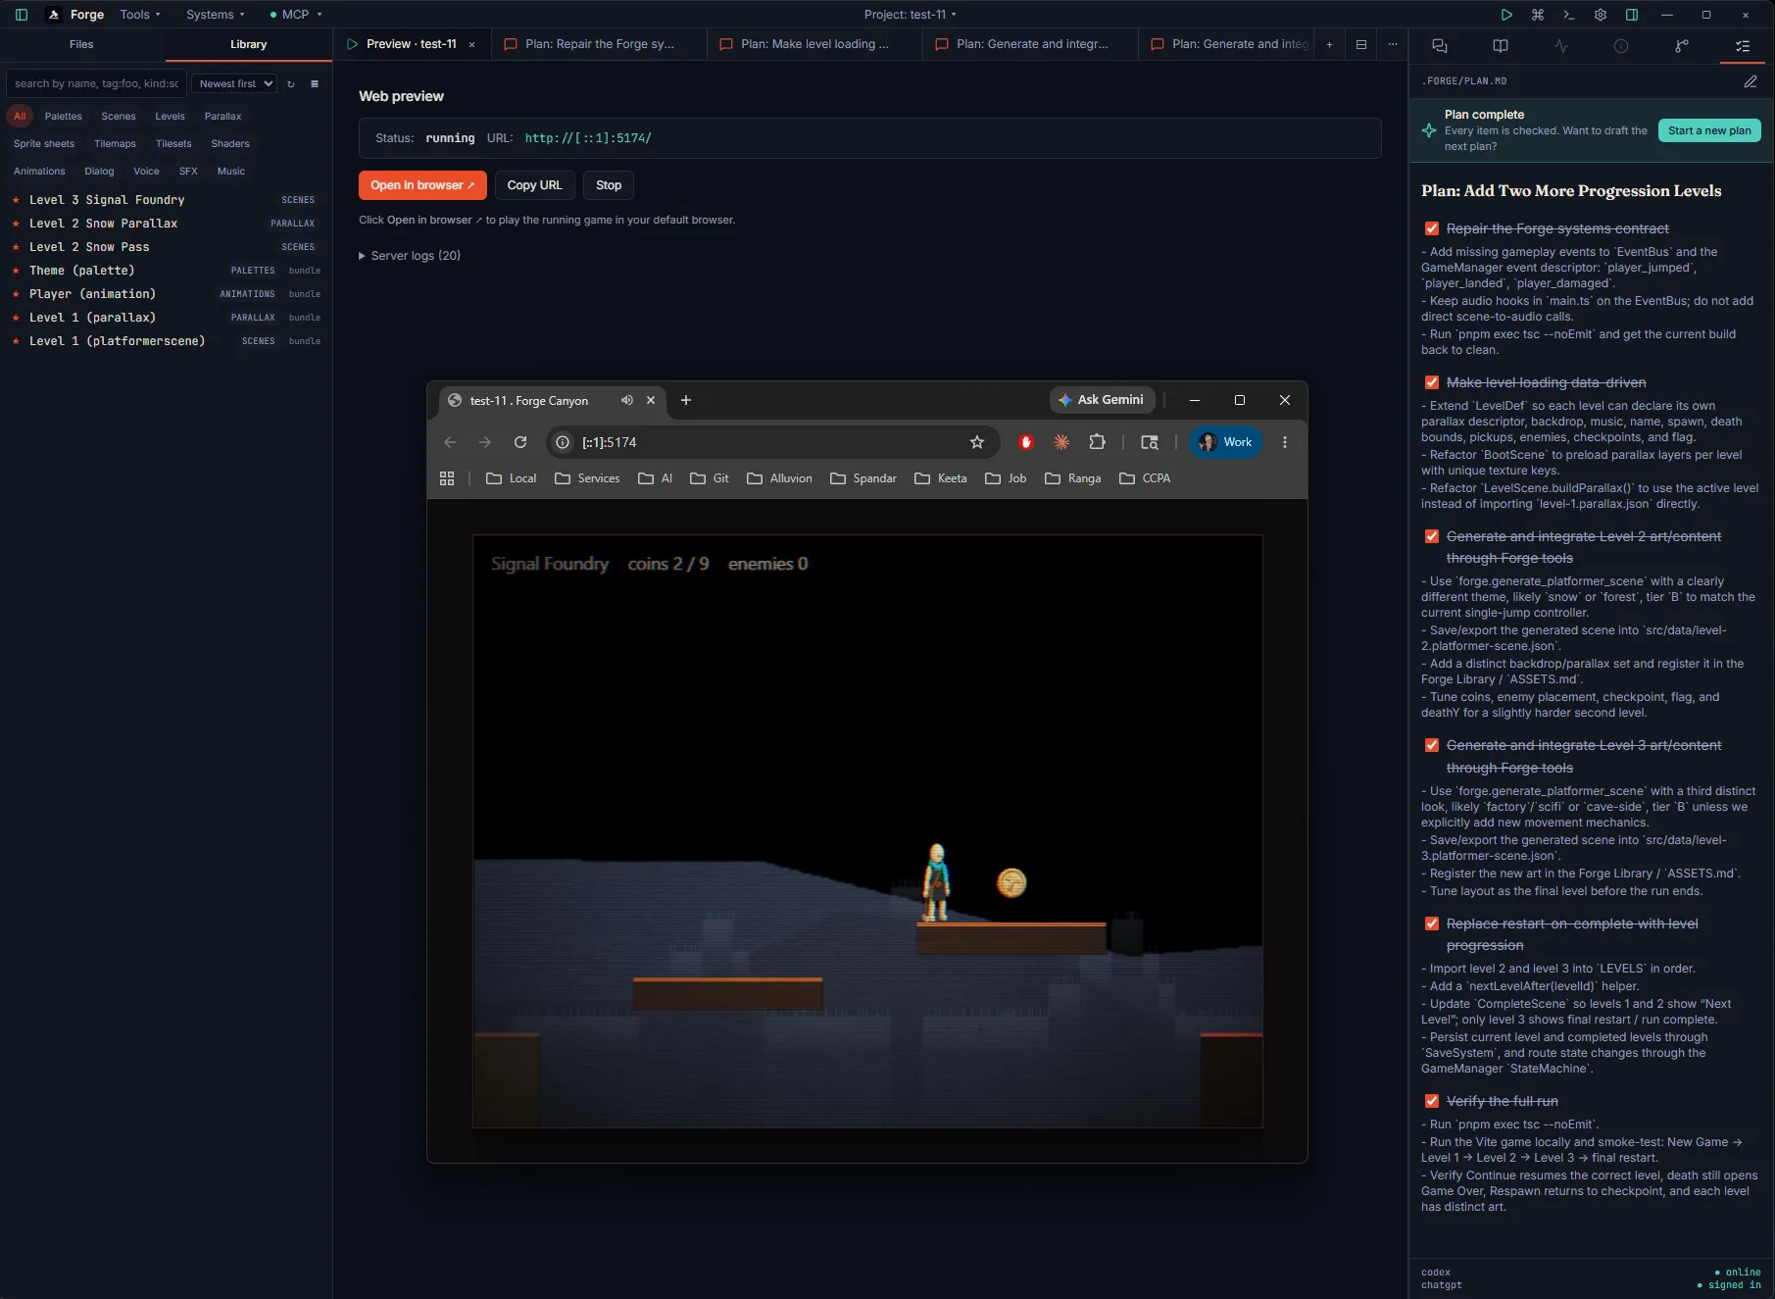This screenshot has height=1299, width=1775.
Task: Open the command palette icon
Action: coord(1538,15)
